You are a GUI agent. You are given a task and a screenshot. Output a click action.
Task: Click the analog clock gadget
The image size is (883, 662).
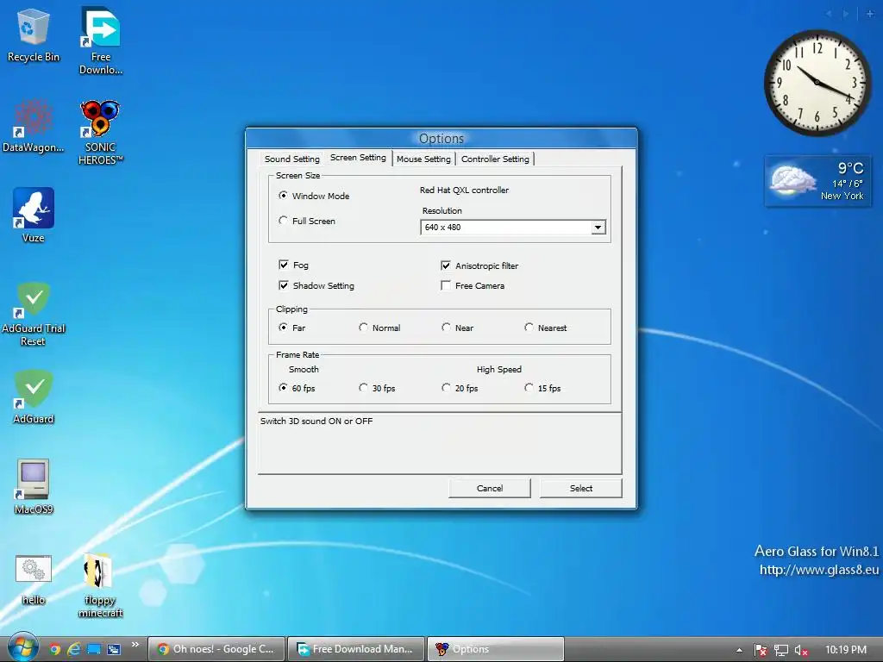[x=817, y=83]
